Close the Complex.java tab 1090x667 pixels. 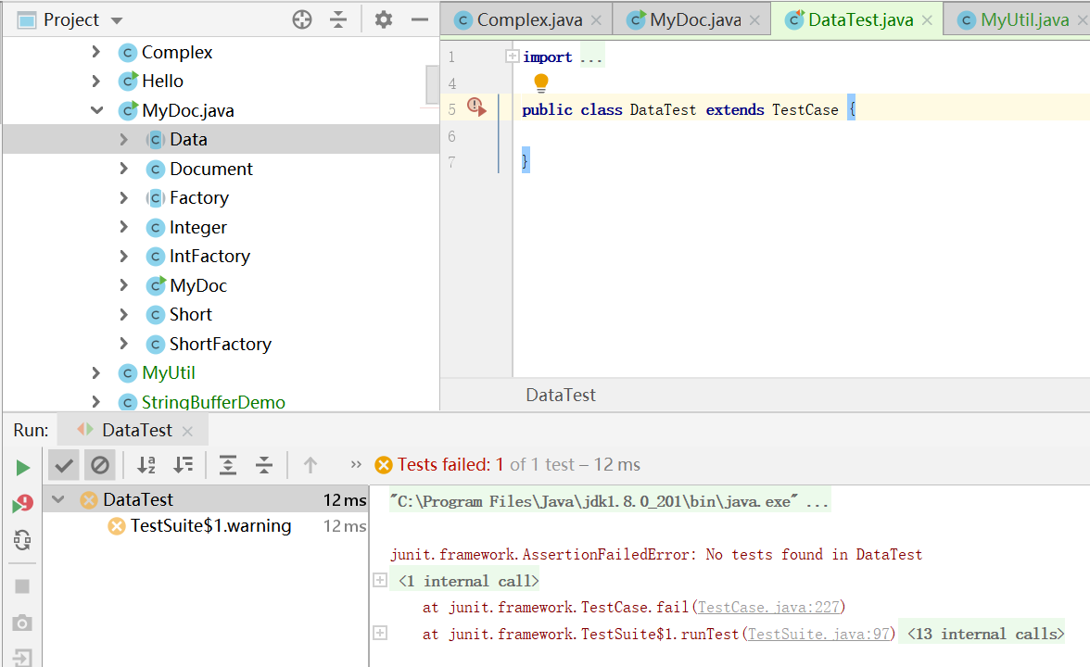pos(597,20)
